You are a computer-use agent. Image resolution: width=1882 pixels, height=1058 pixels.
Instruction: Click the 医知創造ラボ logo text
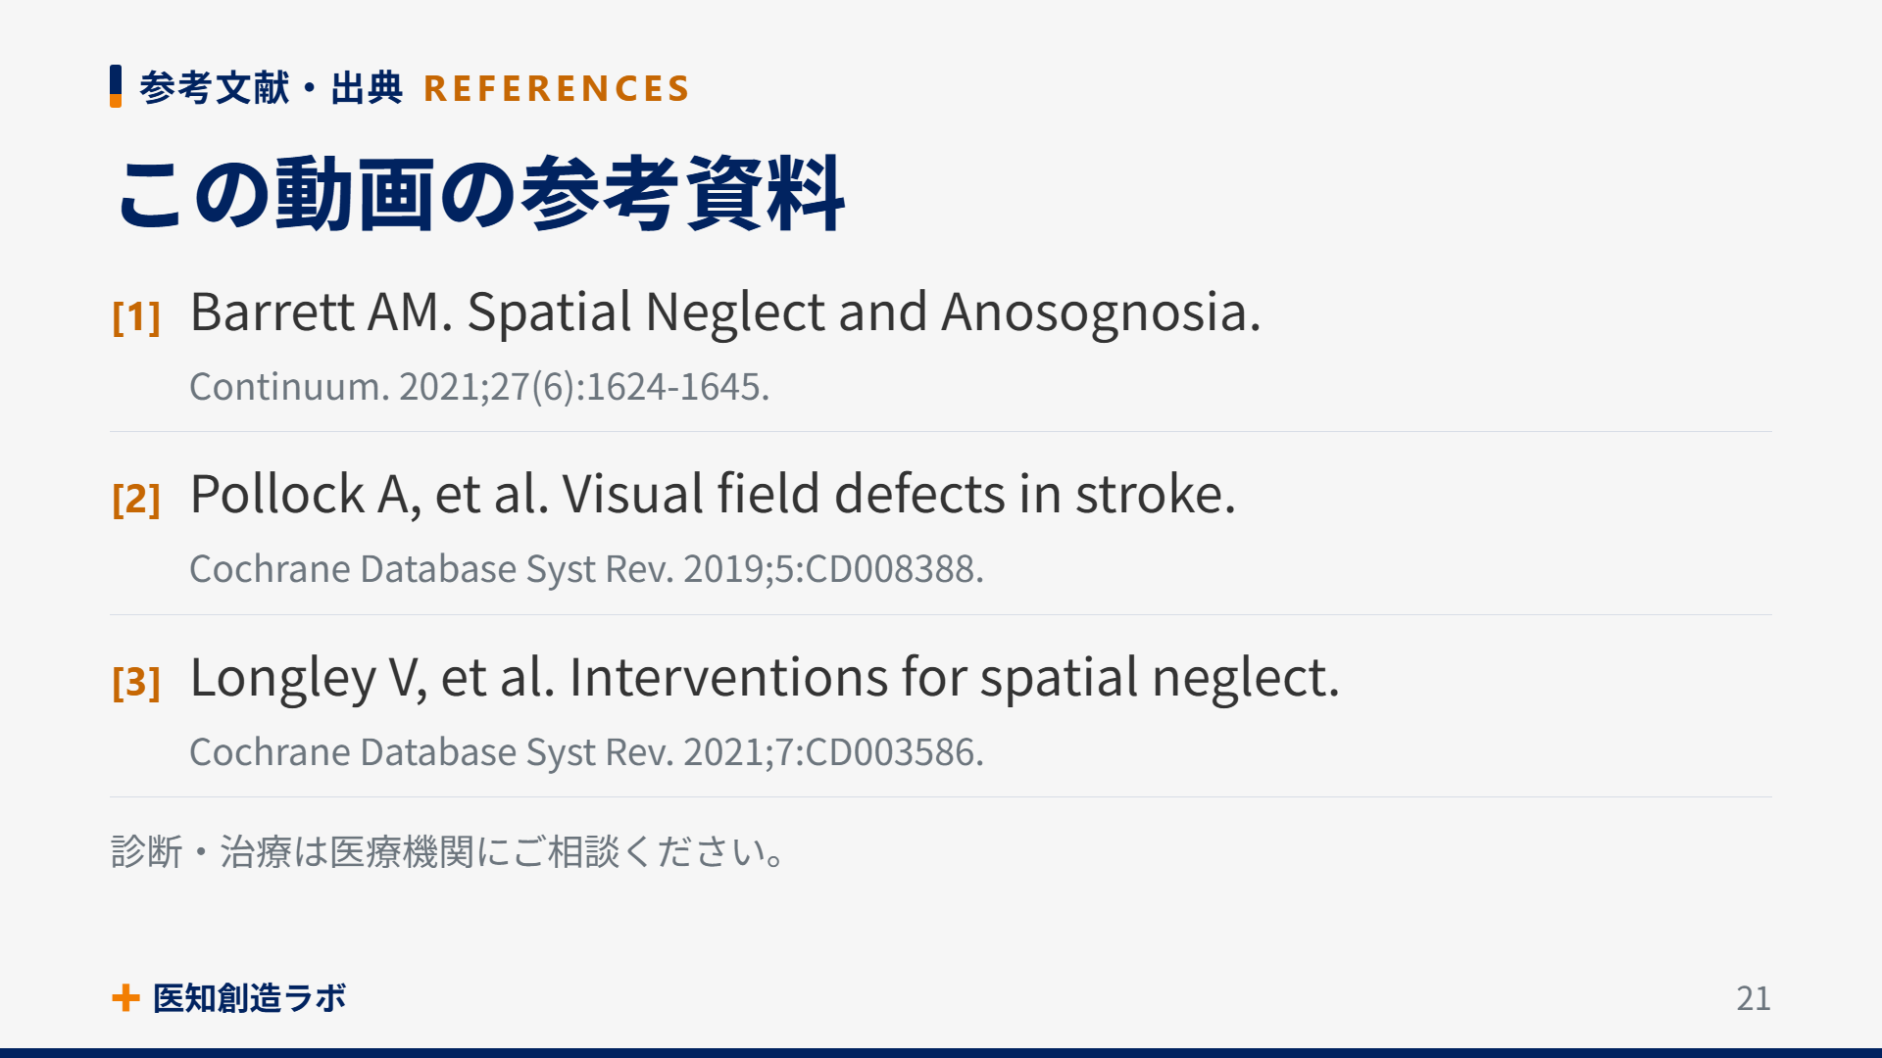click(x=249, y=998)
